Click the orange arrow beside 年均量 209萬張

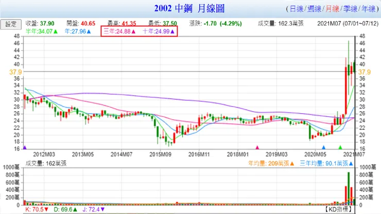292,164
